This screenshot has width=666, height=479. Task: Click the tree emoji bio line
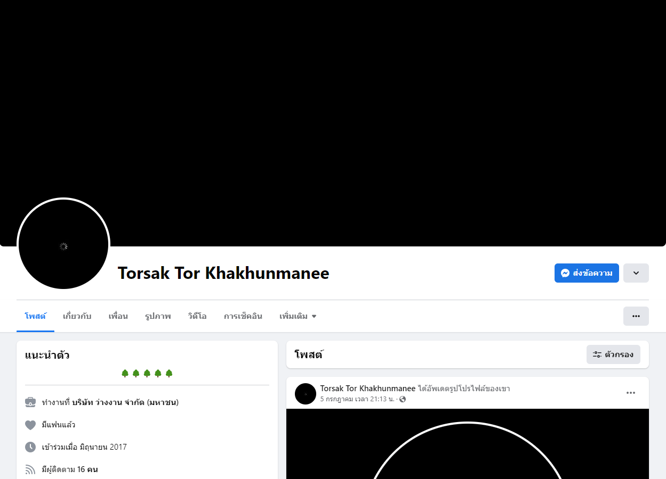point(147,373)
